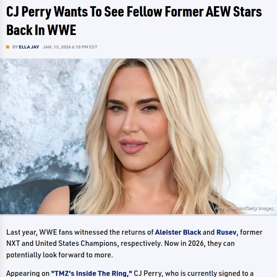Click the Jan. 13, 2026 publication date
The width and height of the screenshot is (277, 277).
[57, 47]
